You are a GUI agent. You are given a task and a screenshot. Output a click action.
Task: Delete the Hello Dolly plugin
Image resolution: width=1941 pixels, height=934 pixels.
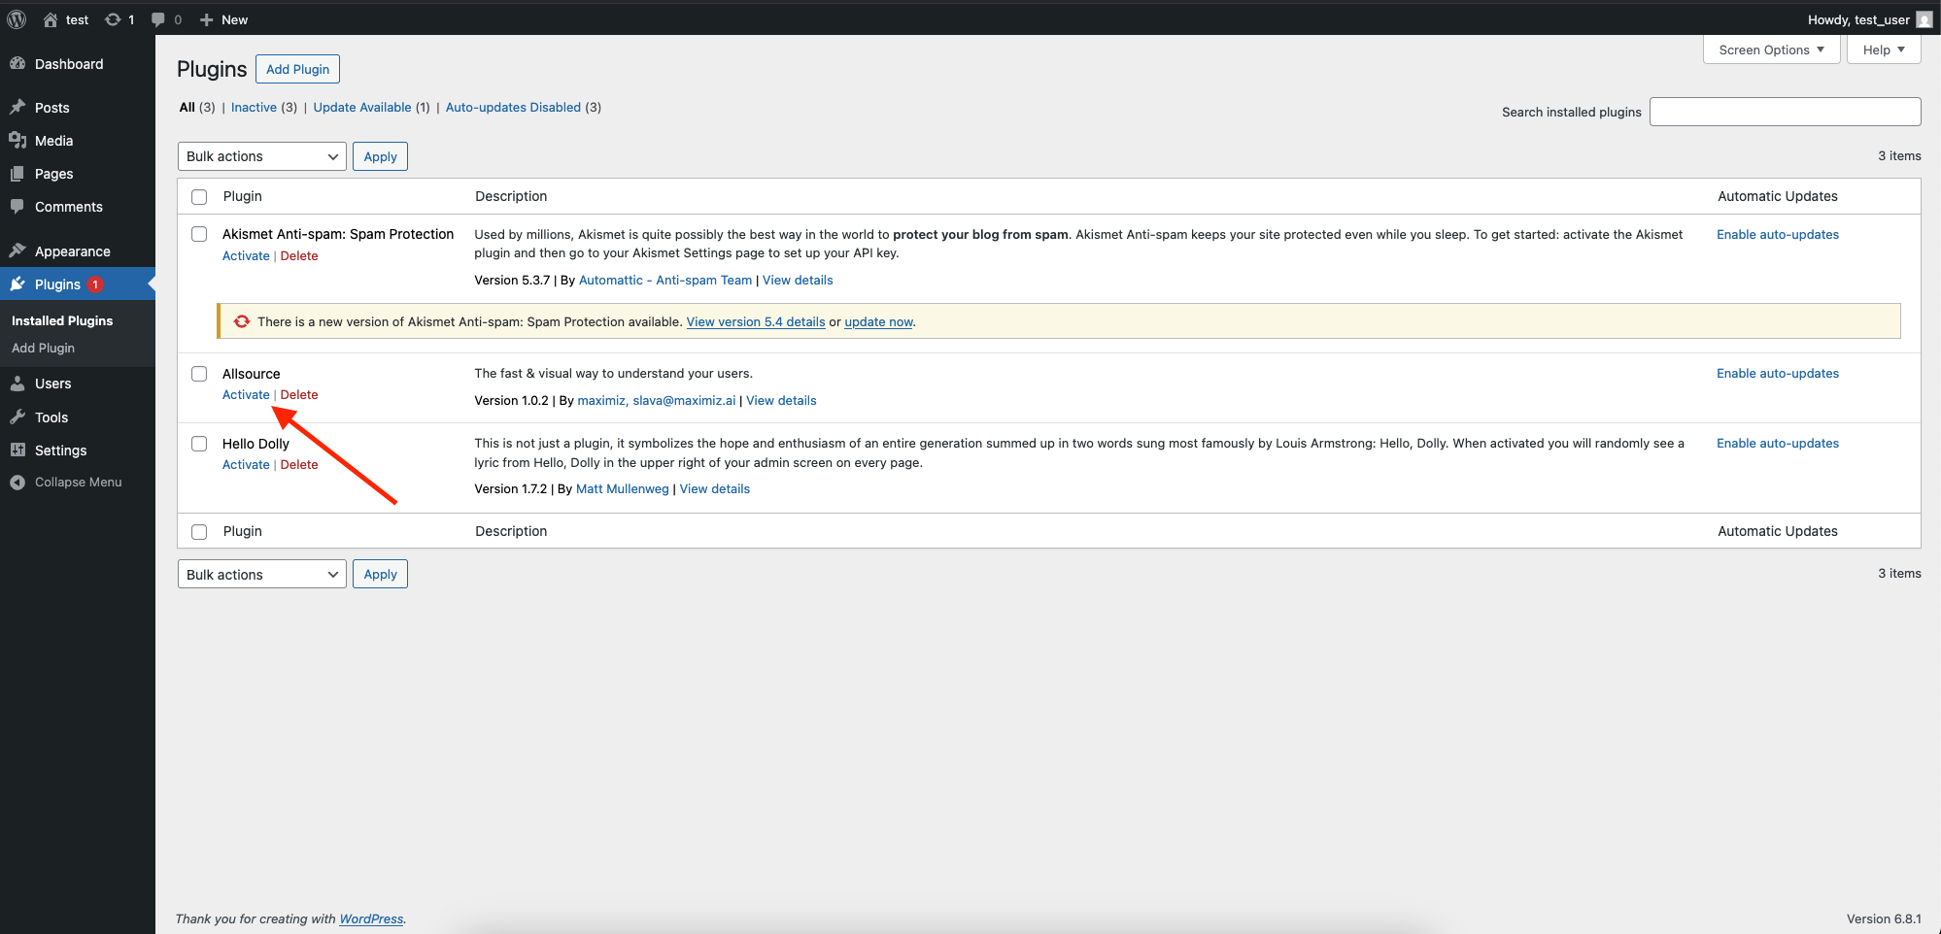[x=299, y=464]
